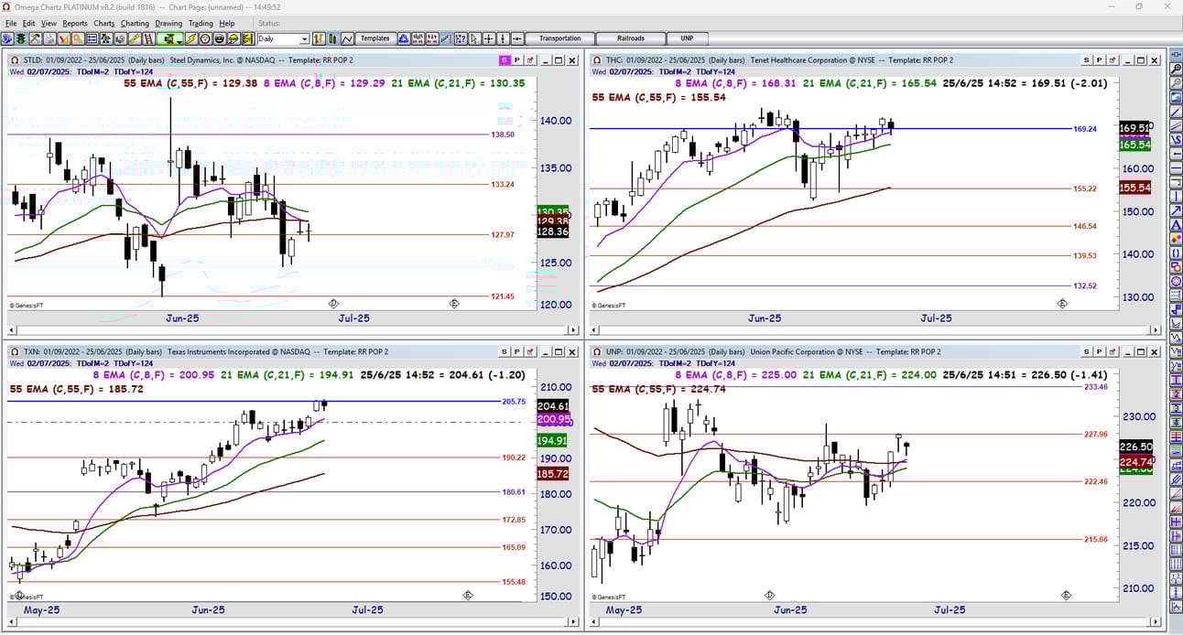Open the File menu
1183x635 pixels.
click(x=11, y=23)
